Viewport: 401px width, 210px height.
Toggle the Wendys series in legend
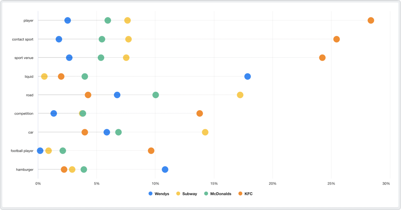(x=159, y=194)
